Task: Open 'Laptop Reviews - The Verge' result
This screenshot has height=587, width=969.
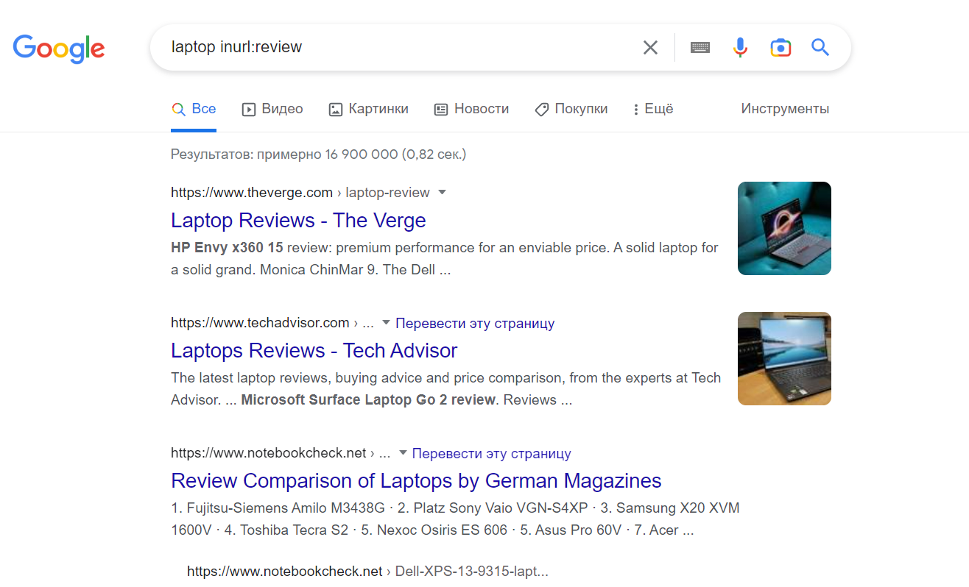Action: (298, 221)
